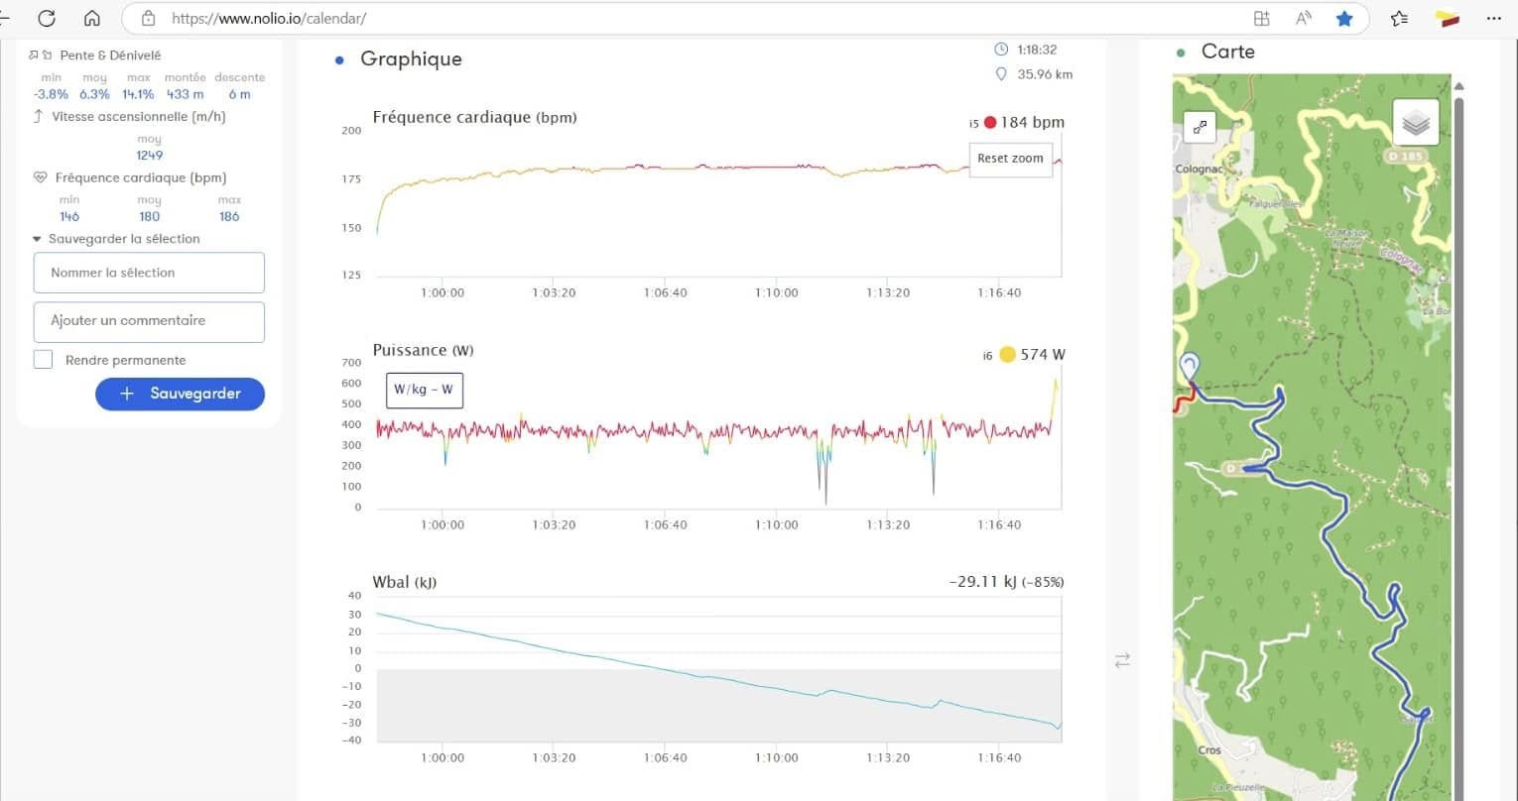Click the start marker pin on map
The width and height of the screenshot is (1518, 801).
click(x=1189, y=367)
